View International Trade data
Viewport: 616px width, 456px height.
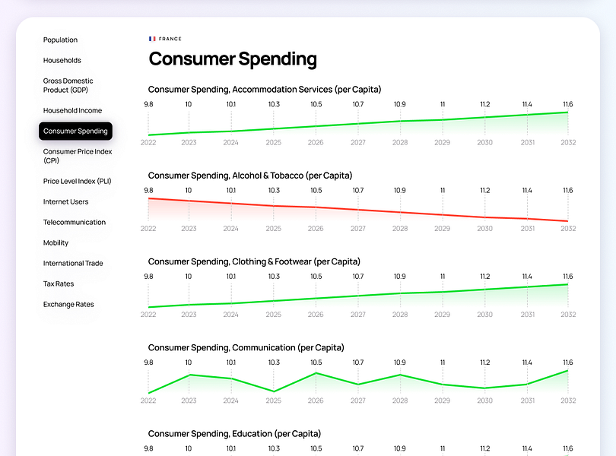tap(73, 263)
